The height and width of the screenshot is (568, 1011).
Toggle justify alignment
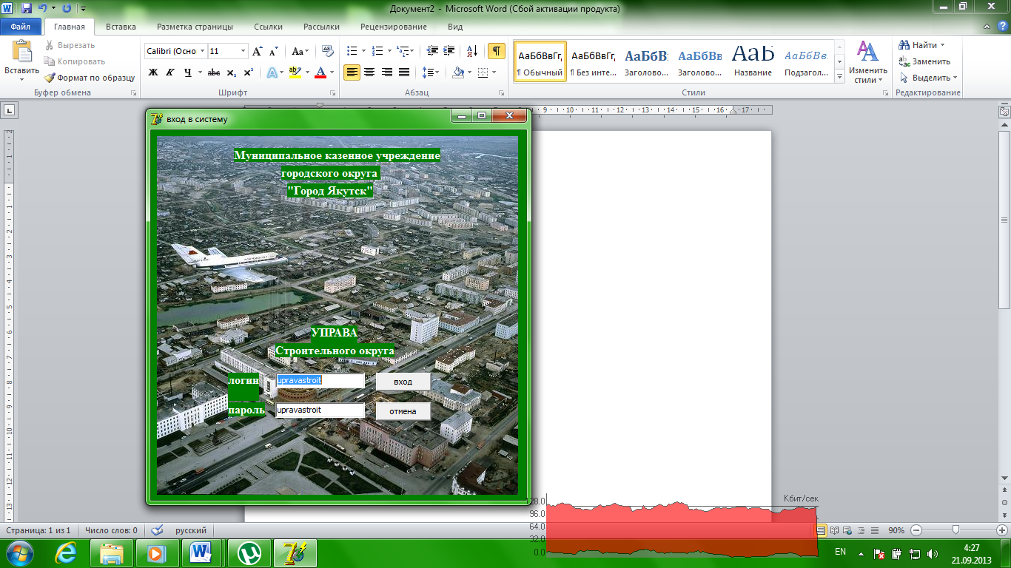point(404,72)
